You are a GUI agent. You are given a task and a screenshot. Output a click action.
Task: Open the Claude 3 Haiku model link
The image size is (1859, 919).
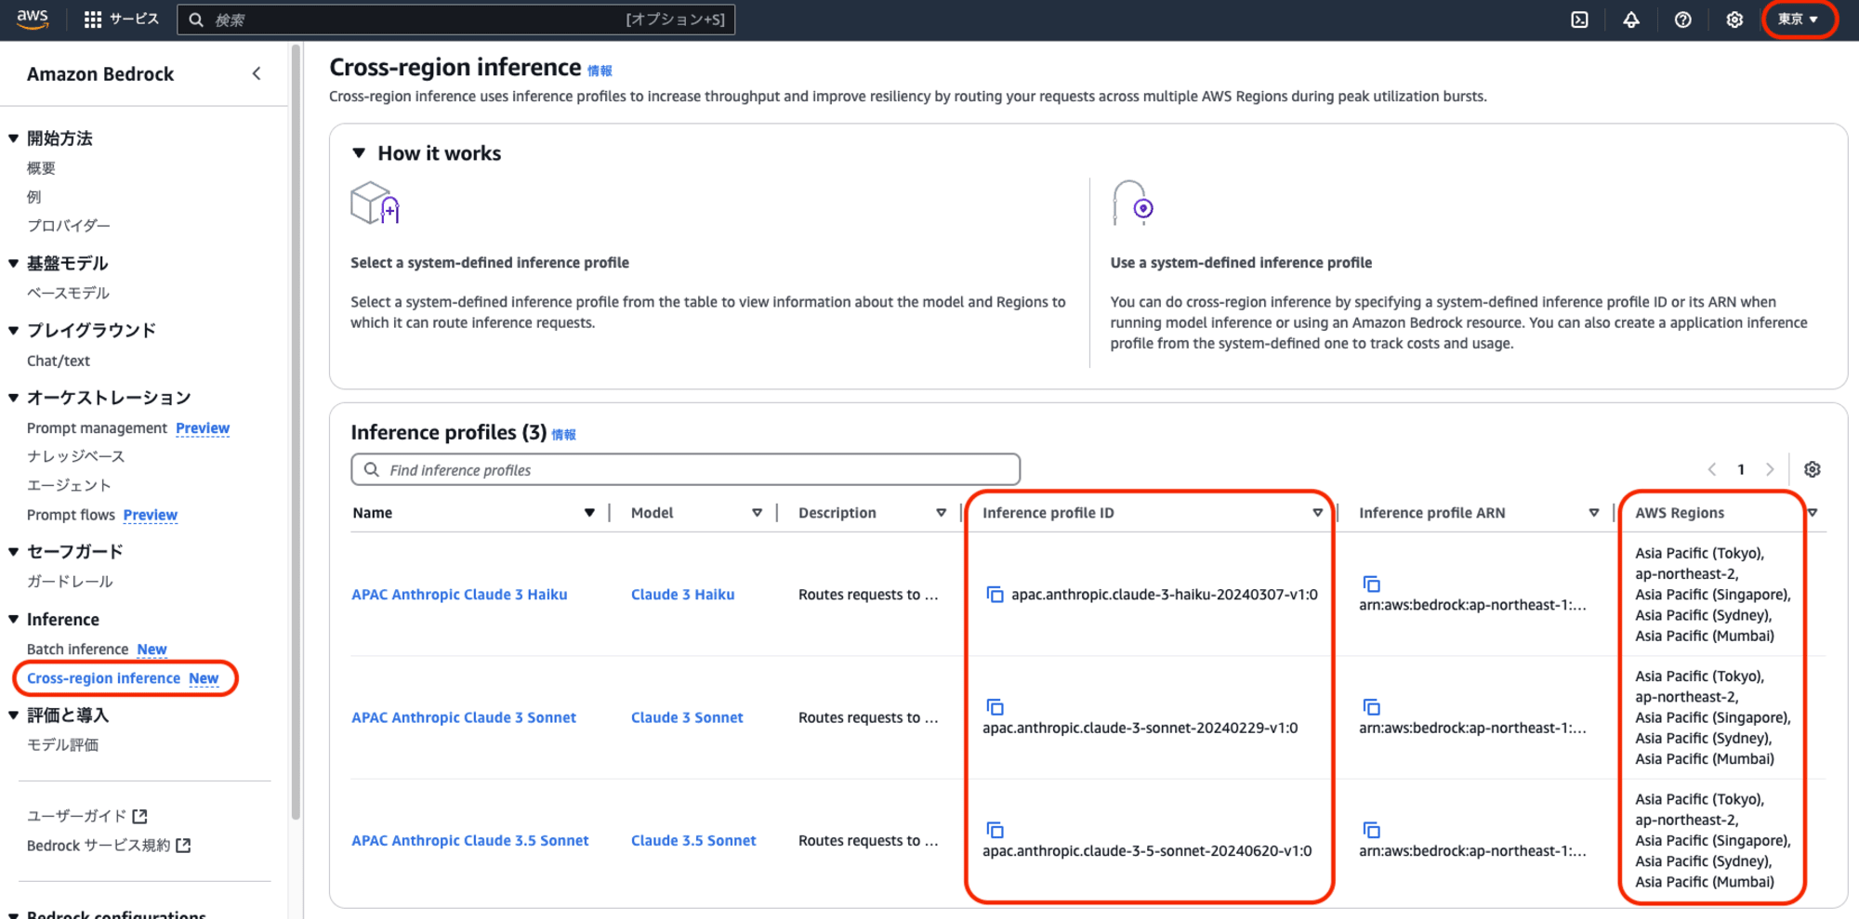[x=682, y=595]
